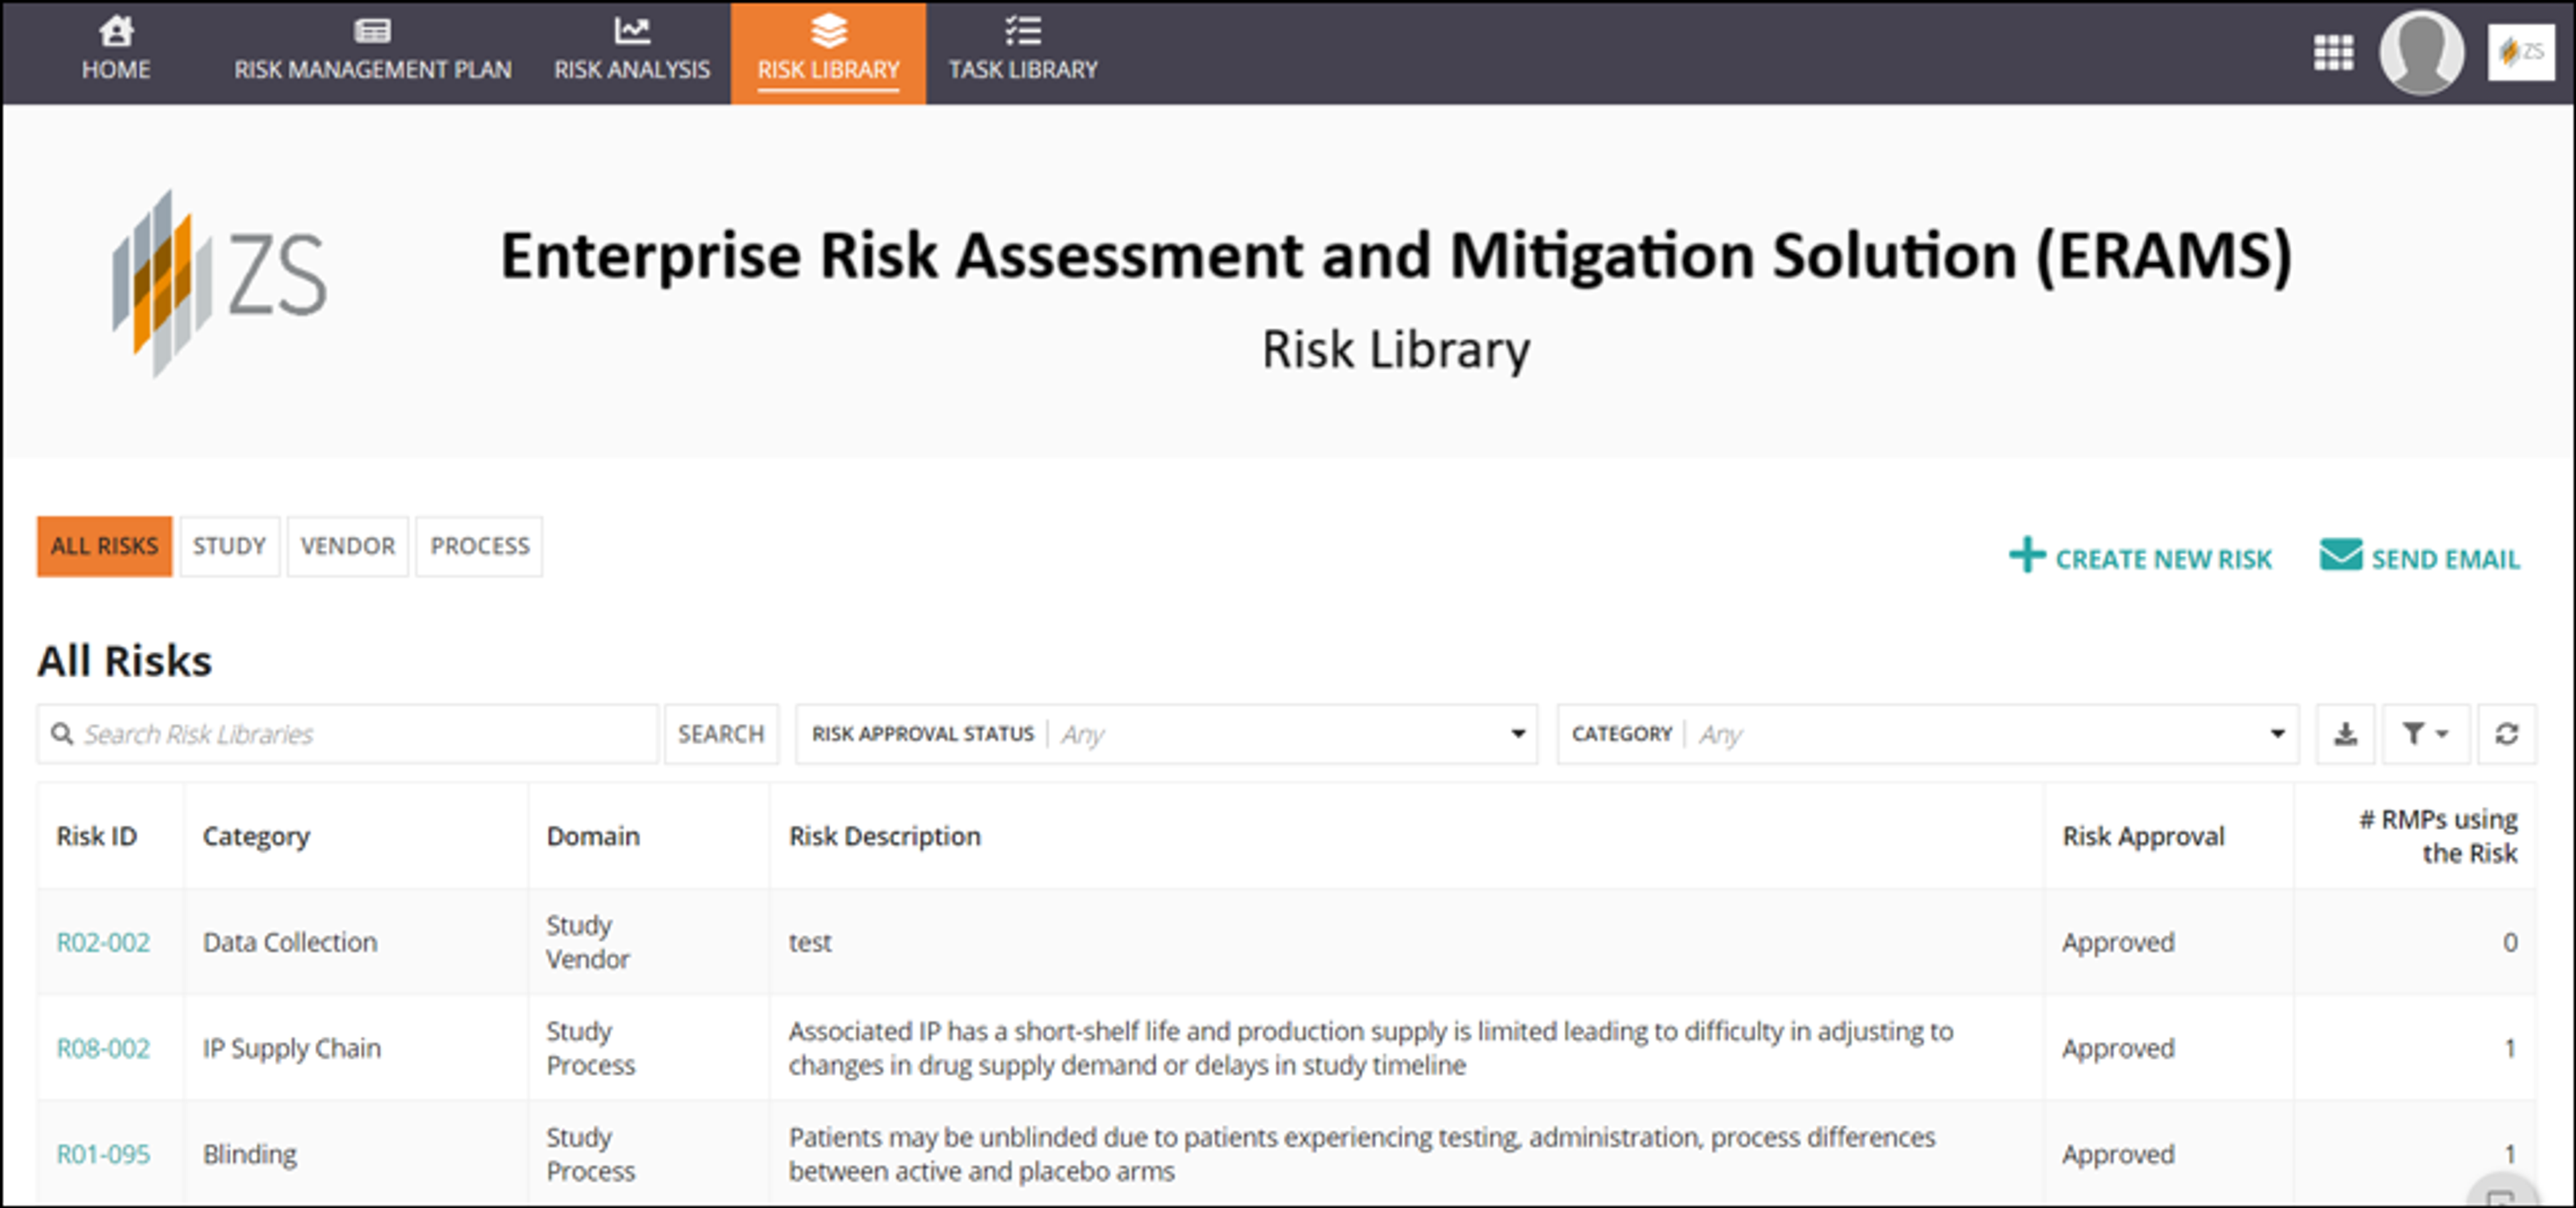Switch to the Process tab
Viewport: 2576px width, 1208px height.
click(480, 546)
